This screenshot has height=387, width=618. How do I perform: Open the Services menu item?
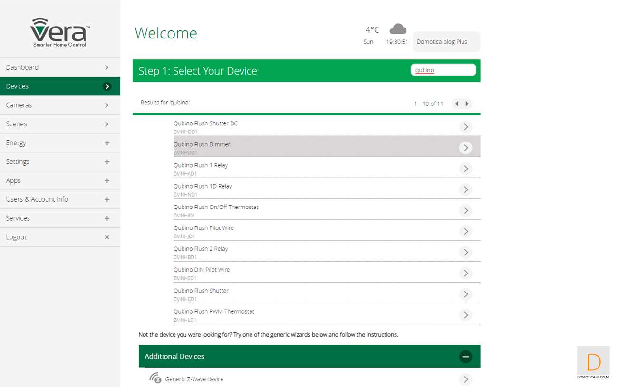coord(60,218)
